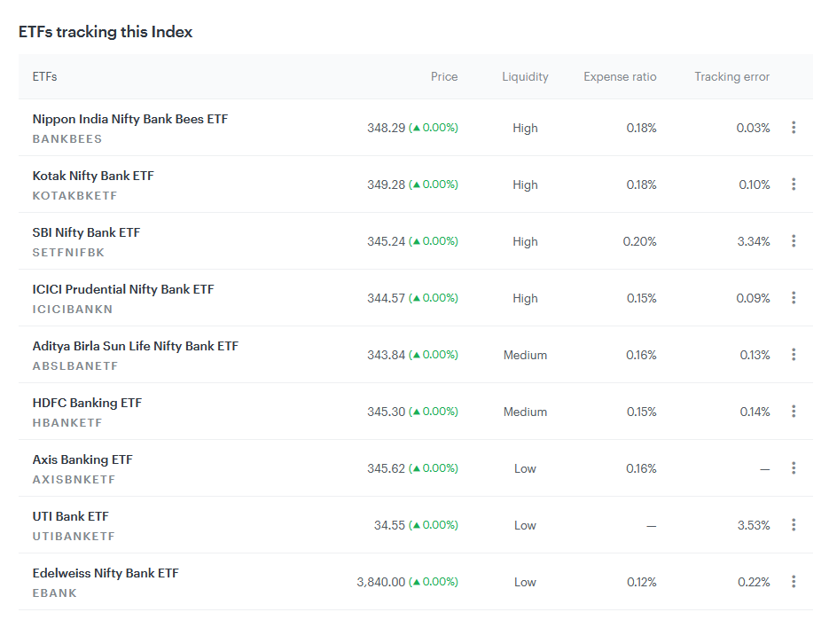
Task: Click the 348.29 price value
Action: point(387,128)
